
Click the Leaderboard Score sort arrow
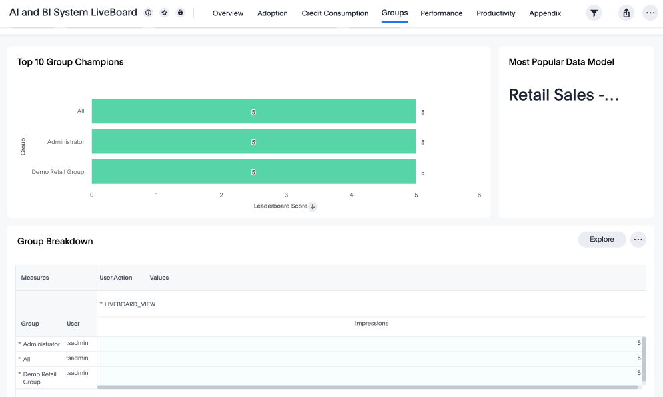pyautogui.click(x=312, y=206)
